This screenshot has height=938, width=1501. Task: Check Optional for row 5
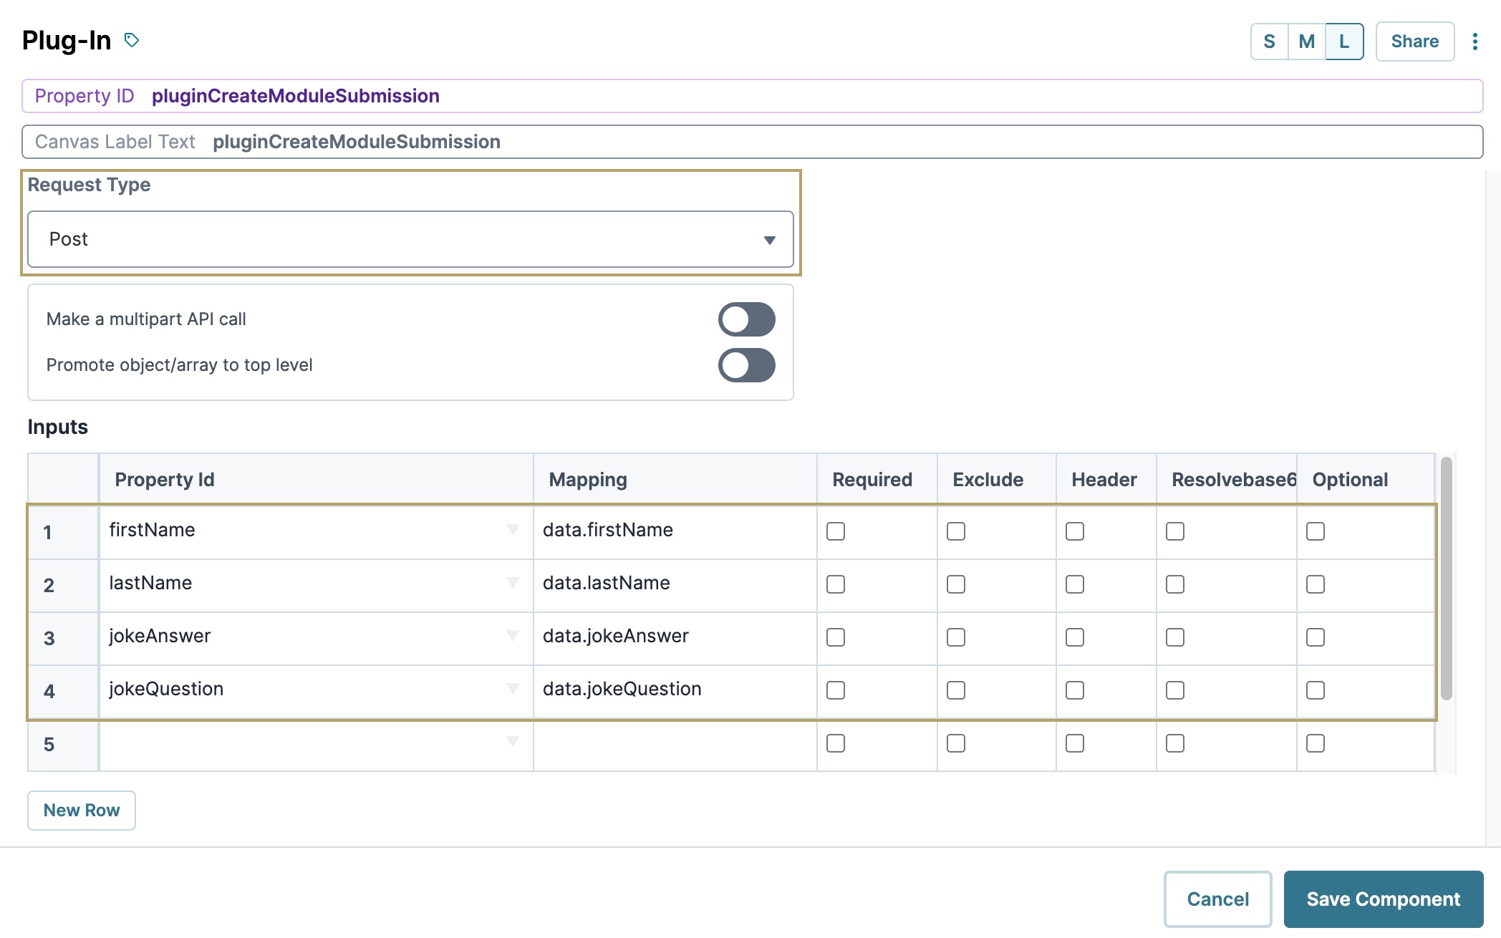(1316, 743)
